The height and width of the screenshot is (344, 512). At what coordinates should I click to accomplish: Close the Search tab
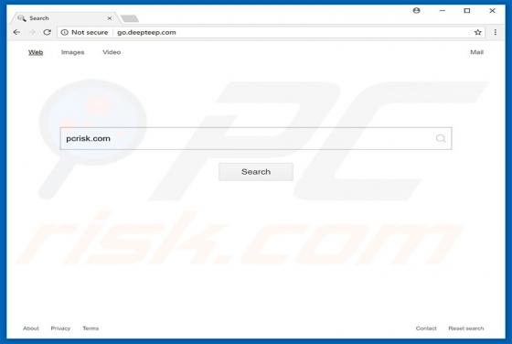click(110, 18)
